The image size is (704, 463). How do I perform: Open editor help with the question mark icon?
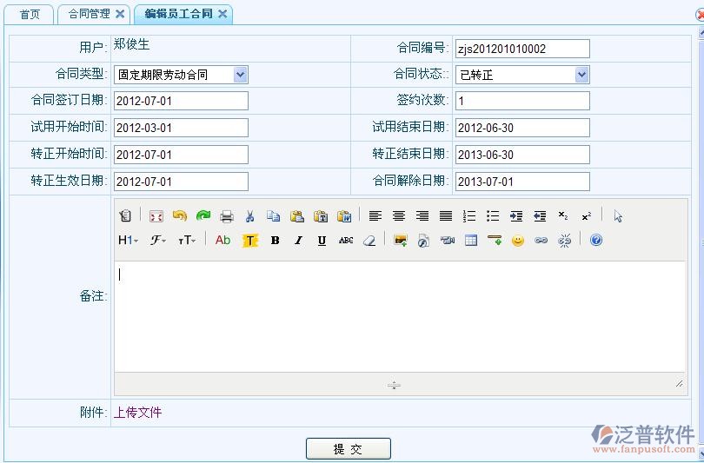pos(596,241)
